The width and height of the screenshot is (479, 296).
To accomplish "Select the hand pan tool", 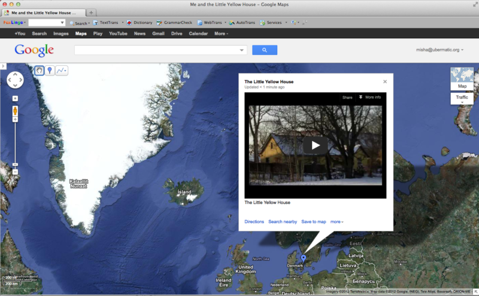I will (40, 71).
